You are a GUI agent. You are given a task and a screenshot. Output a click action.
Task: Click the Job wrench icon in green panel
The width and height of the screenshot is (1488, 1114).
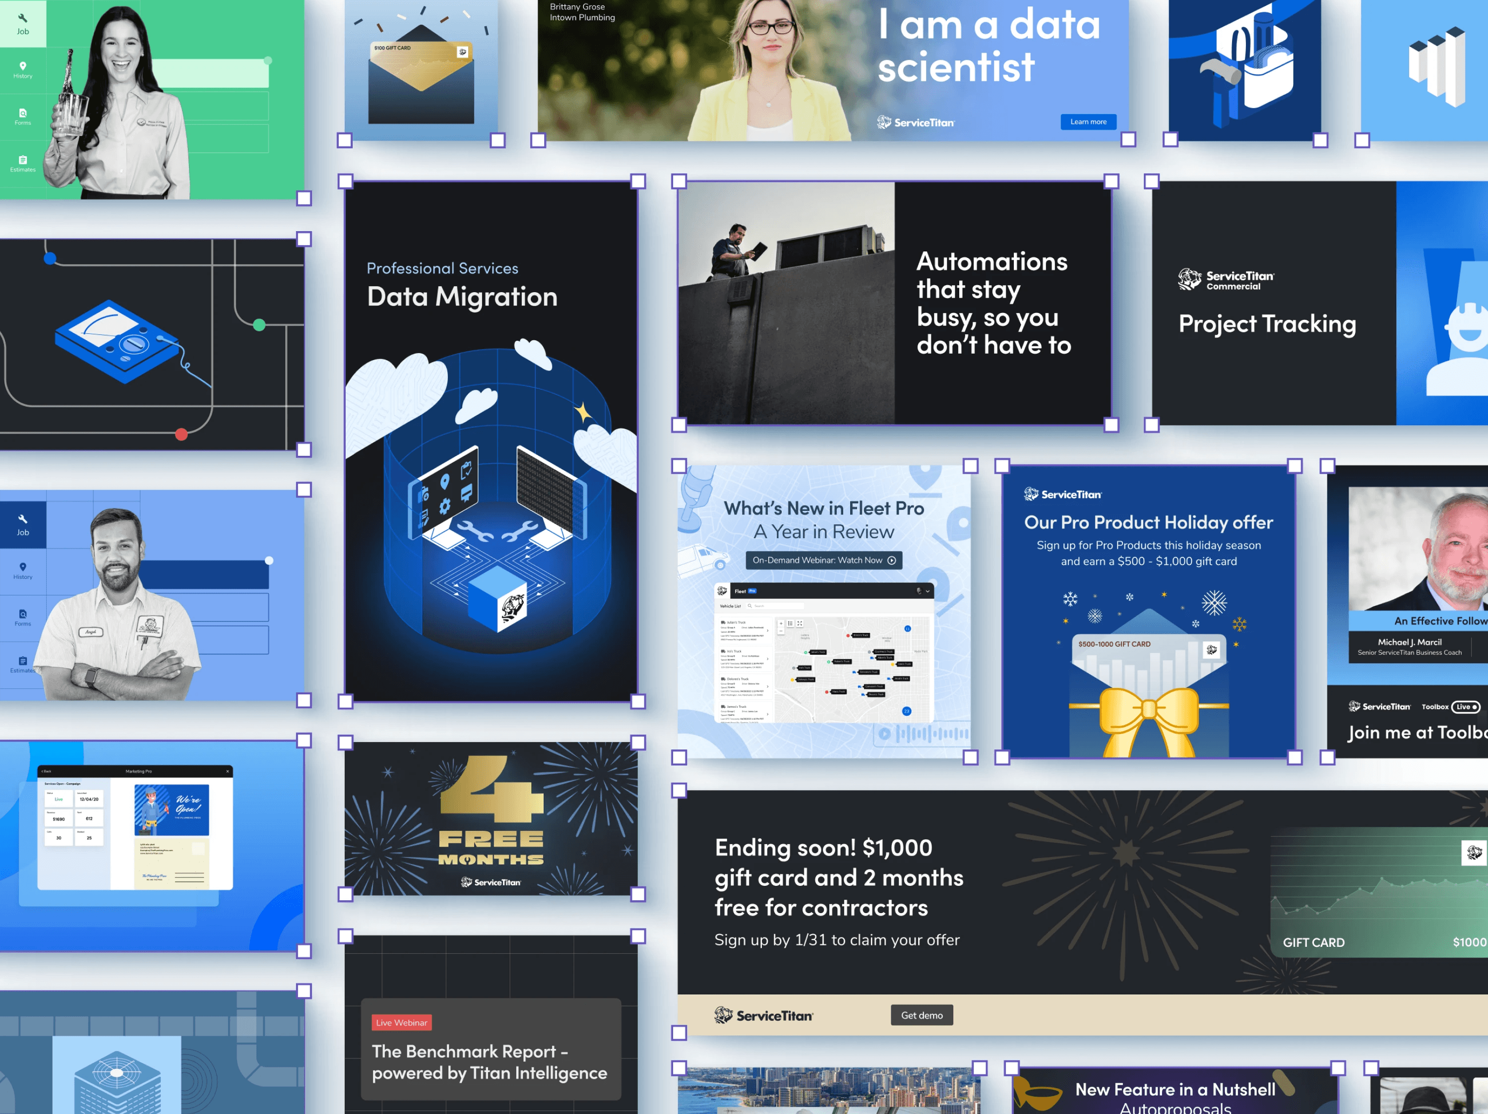(22, 18)
